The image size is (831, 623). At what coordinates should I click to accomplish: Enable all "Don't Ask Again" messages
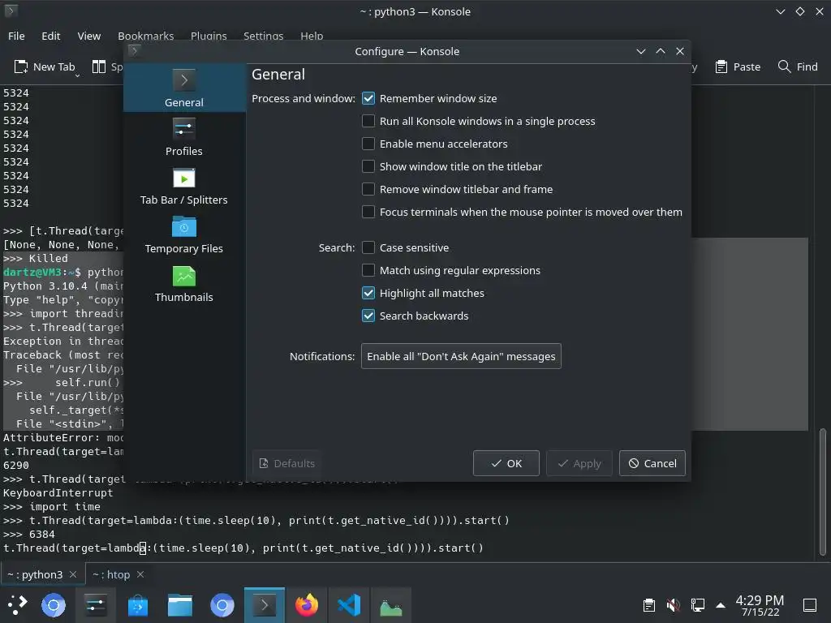point(461,357)
